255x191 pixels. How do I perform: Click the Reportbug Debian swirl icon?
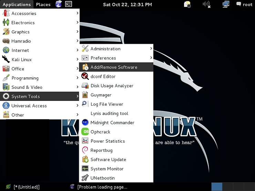tap(85, 150)
